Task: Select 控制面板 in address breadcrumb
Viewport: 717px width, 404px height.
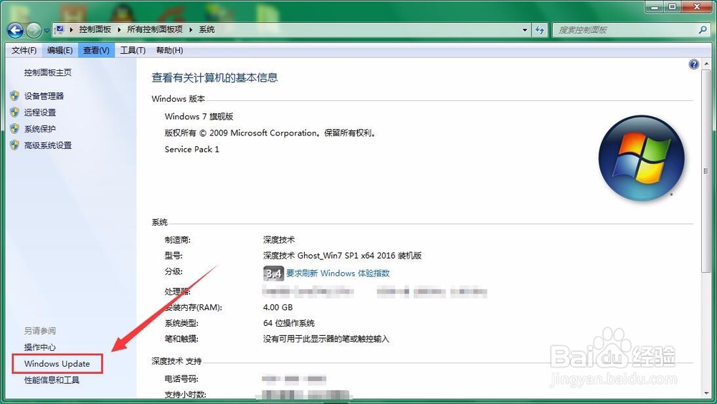Action: [x=95, y=29]
